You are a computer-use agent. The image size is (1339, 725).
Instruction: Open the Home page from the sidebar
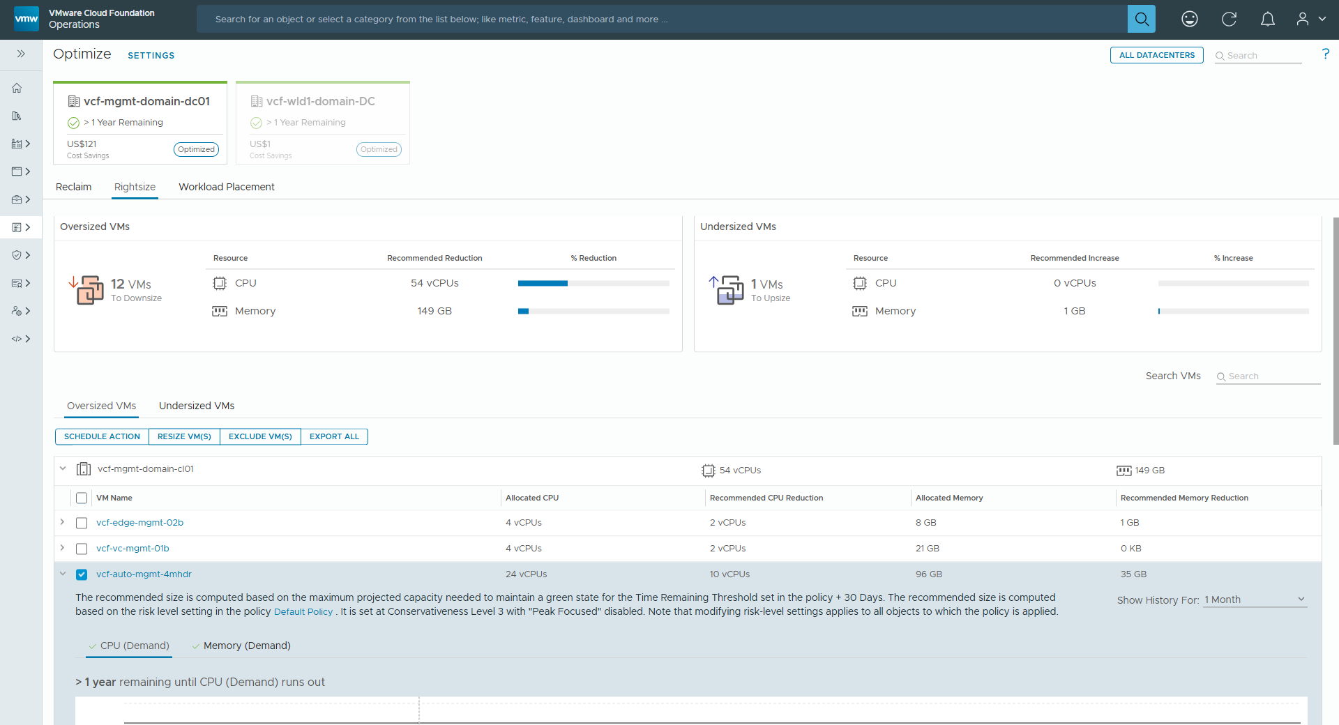(17, 88)
